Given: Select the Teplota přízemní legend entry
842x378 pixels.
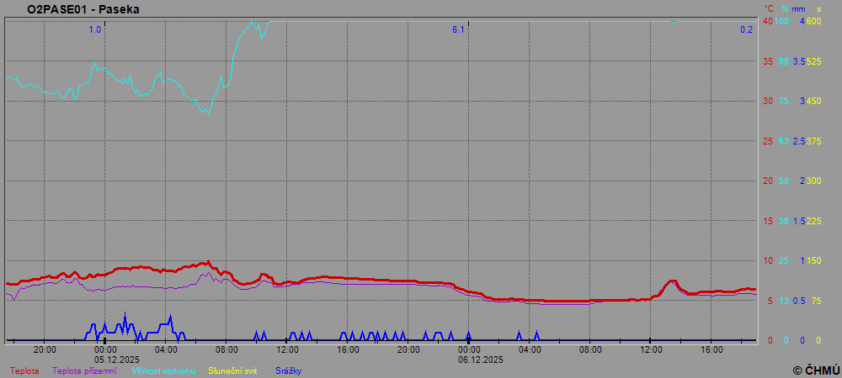Looking at the screenshot, I should pyautogui.click(x=84, y=370).
